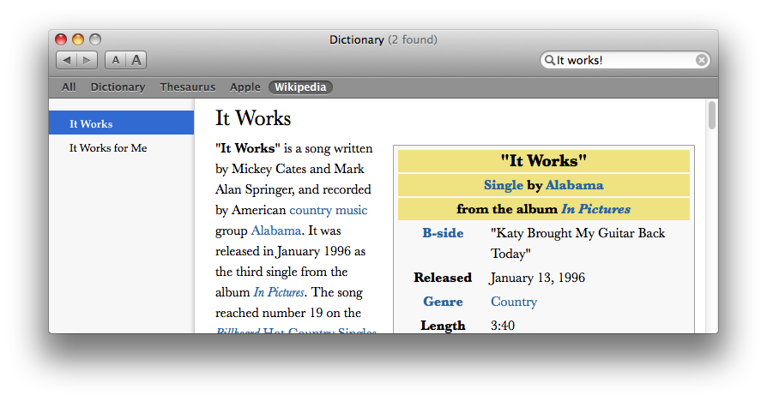767x401 pixels.
Task: Open the 'B-side' infobox link
Action: coord(443,233)
